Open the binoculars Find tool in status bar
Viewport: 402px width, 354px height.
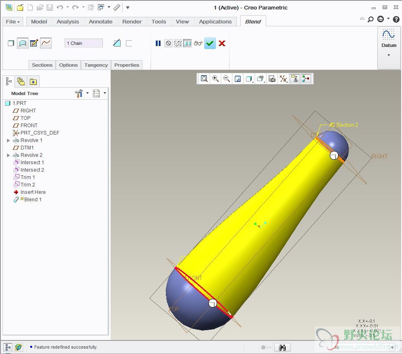pos(282,347)
